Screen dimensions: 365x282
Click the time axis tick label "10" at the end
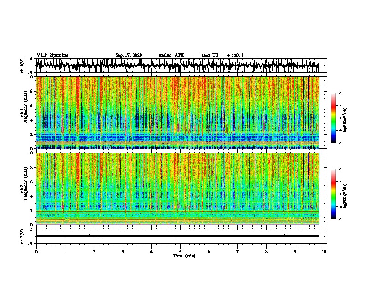[x=324, y=252]
